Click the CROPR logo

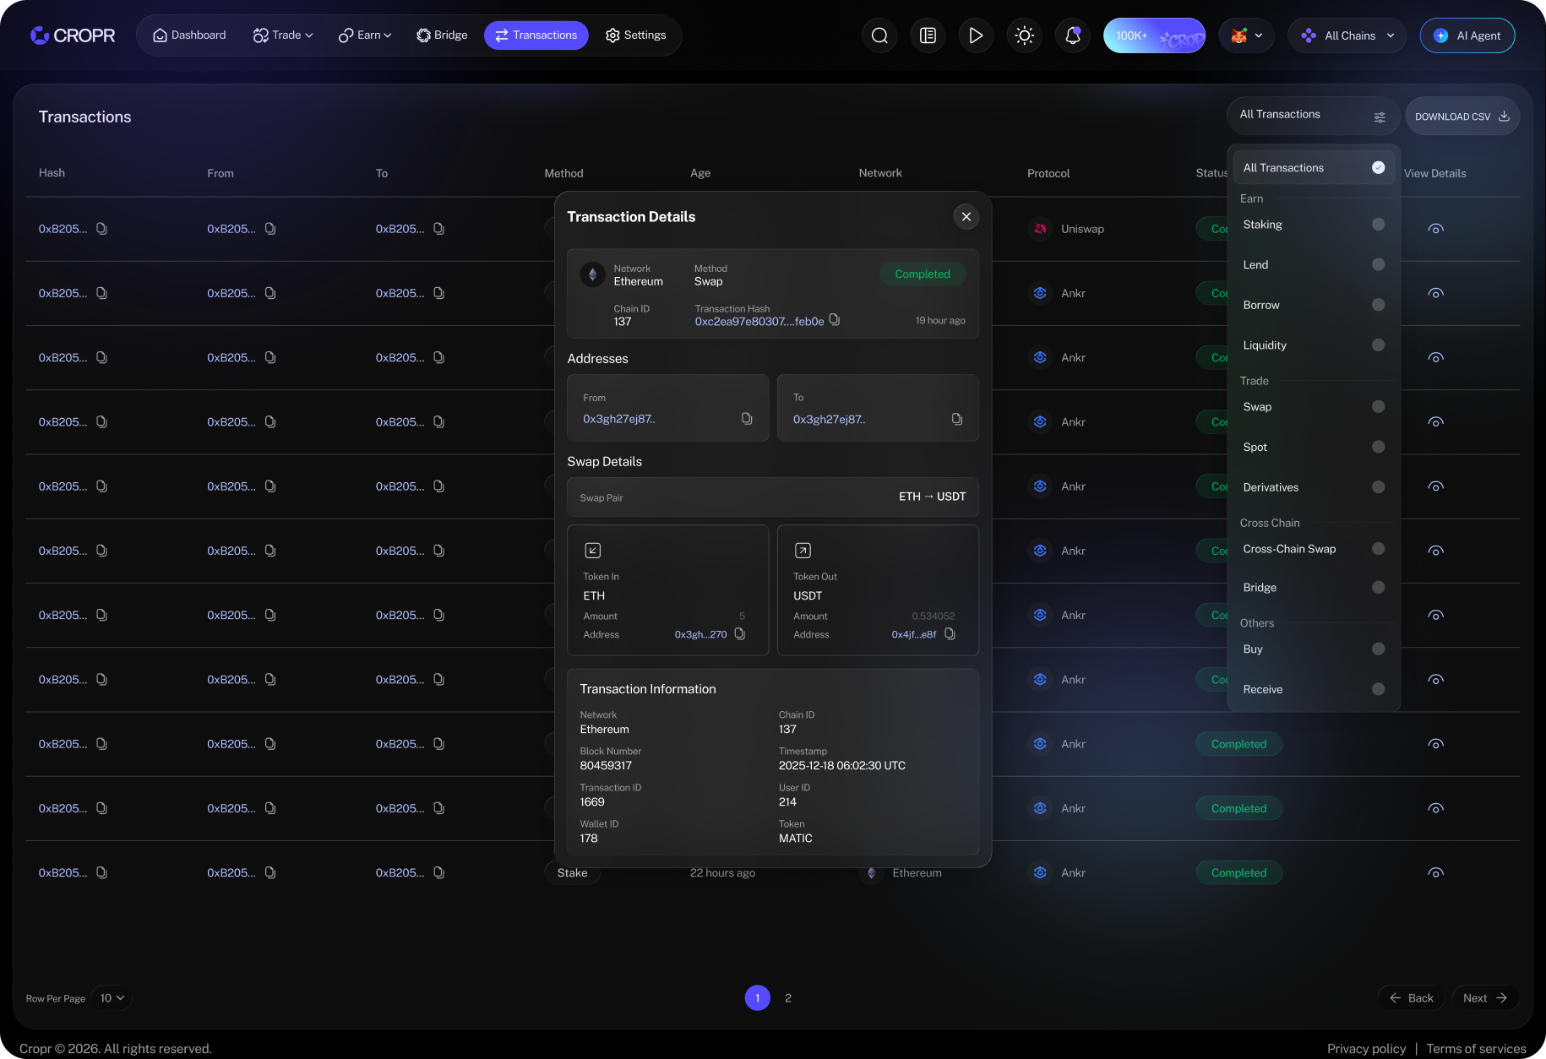click(x=73, y=35)
